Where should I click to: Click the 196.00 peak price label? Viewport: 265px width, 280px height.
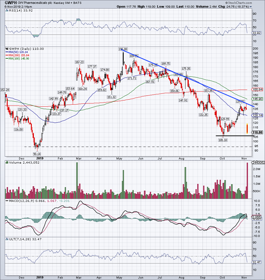(x=123, y=49)
